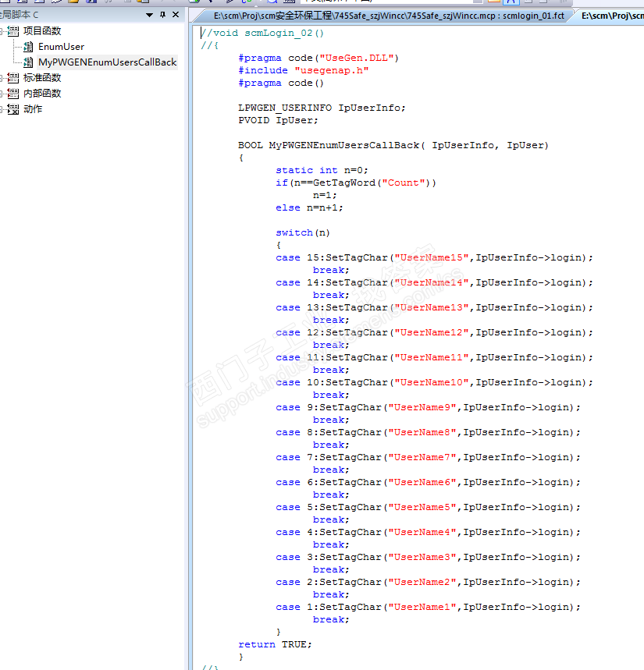The image size is (644, 670).
Task: Click the case 4 UserName4 line
Action: click(x=428, y=533)
